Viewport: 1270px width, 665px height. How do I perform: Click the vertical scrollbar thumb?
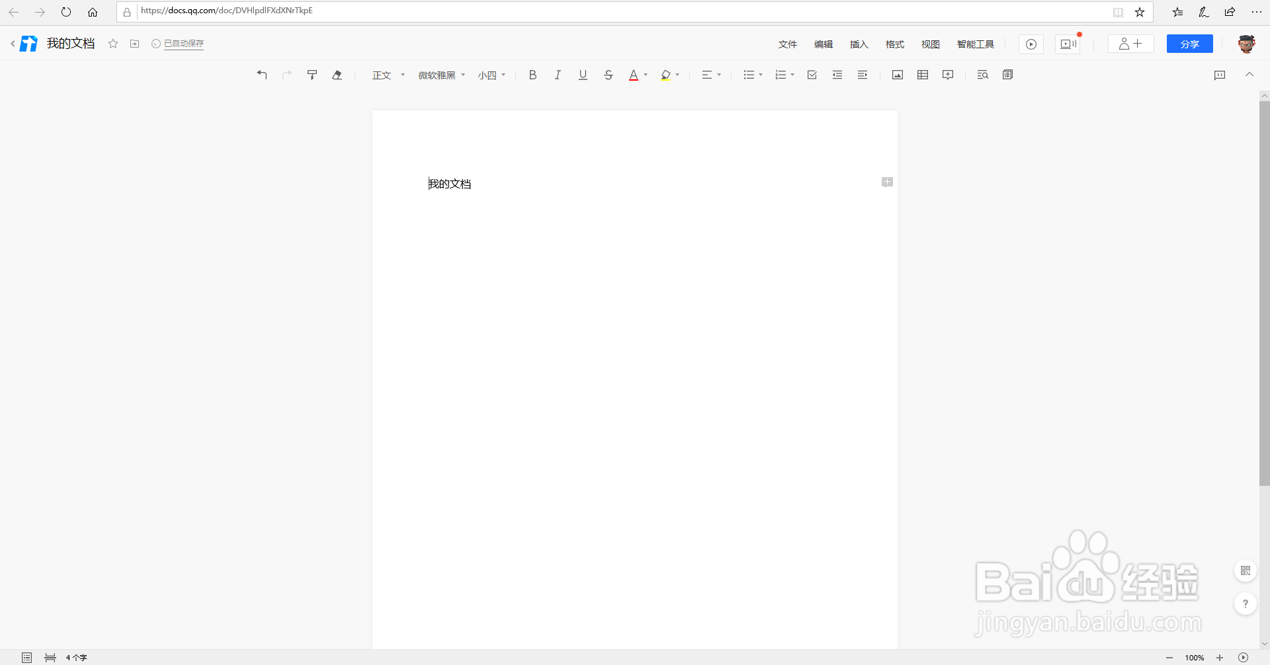coord(1264,293)
